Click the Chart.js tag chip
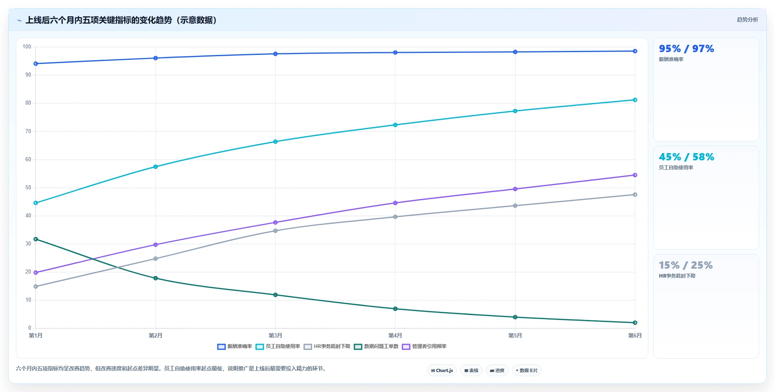Screen dimensions: 775x392 (x=442, y=370)
